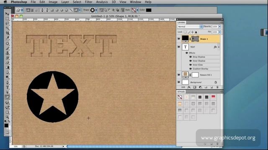Select the Brush tool
268x150 pixels.
[x=7, y=48]
